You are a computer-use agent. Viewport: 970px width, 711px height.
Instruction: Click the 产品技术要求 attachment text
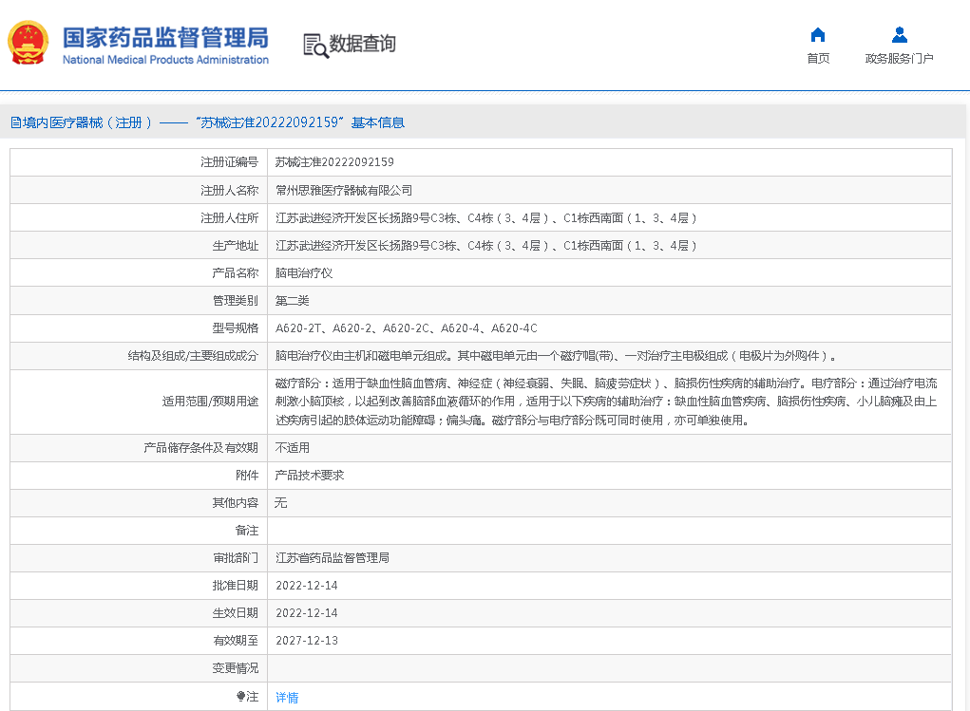310,476
